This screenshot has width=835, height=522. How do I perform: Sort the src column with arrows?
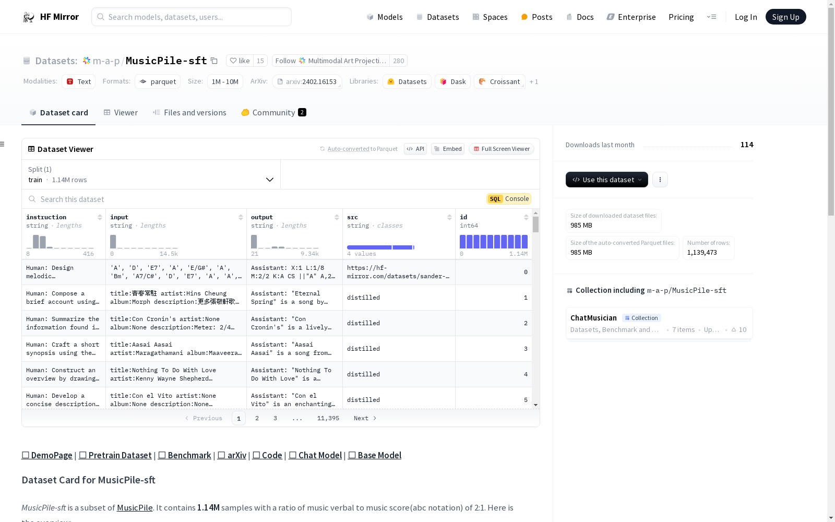449,217
